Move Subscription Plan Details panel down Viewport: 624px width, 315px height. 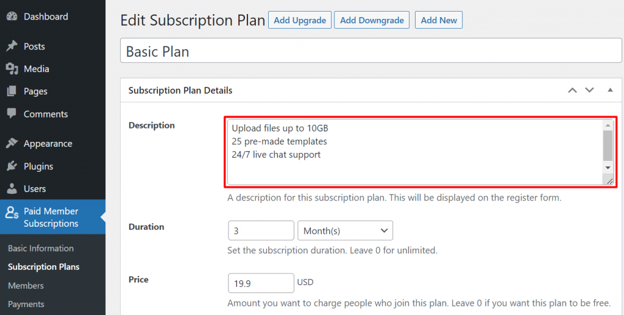[x=589, y=90]
